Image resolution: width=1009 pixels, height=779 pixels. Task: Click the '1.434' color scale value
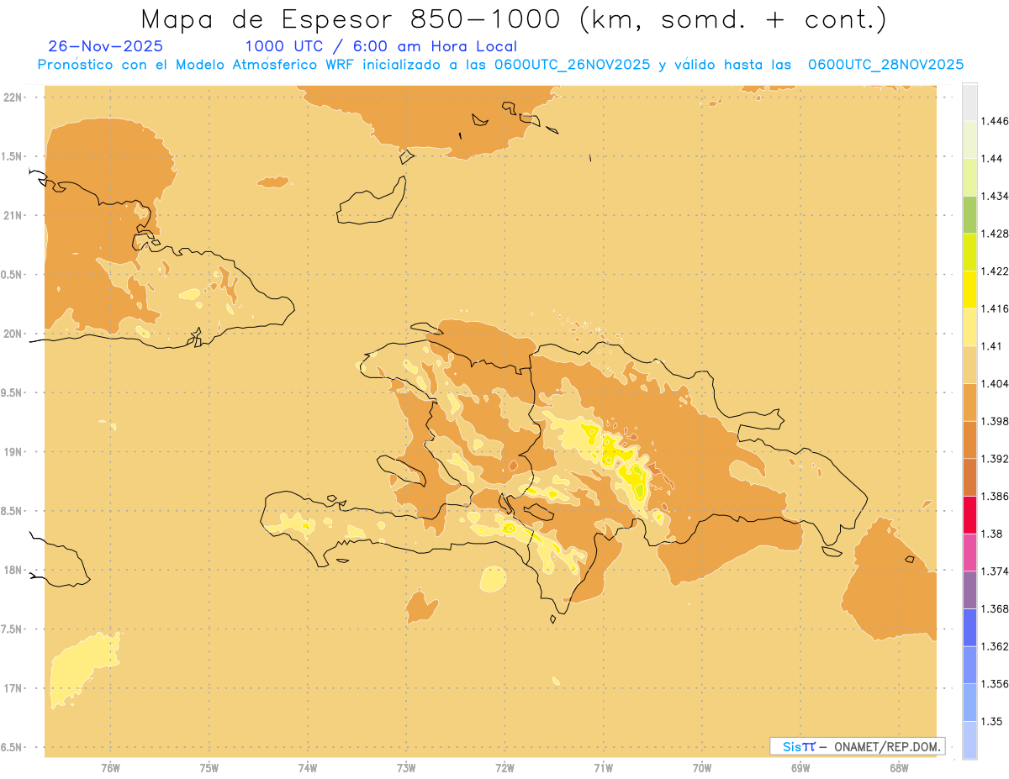click(x=996, y=196)
